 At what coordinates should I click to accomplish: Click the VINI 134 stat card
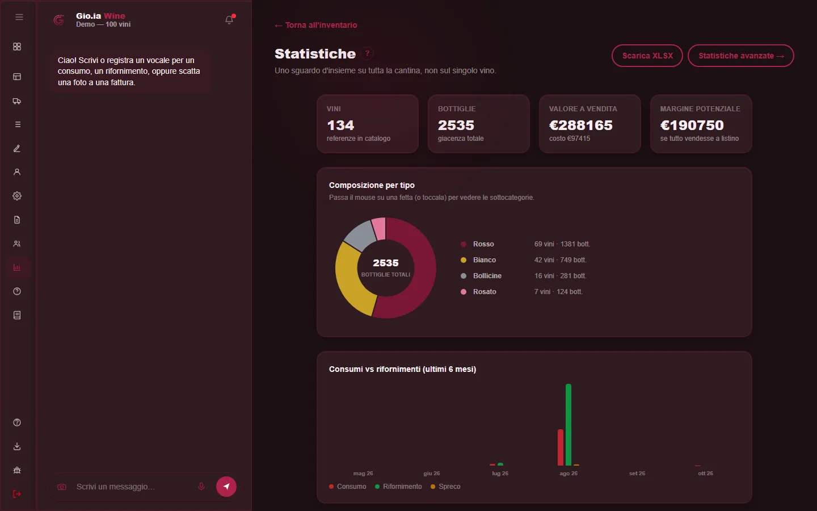[x=368, y=124]
